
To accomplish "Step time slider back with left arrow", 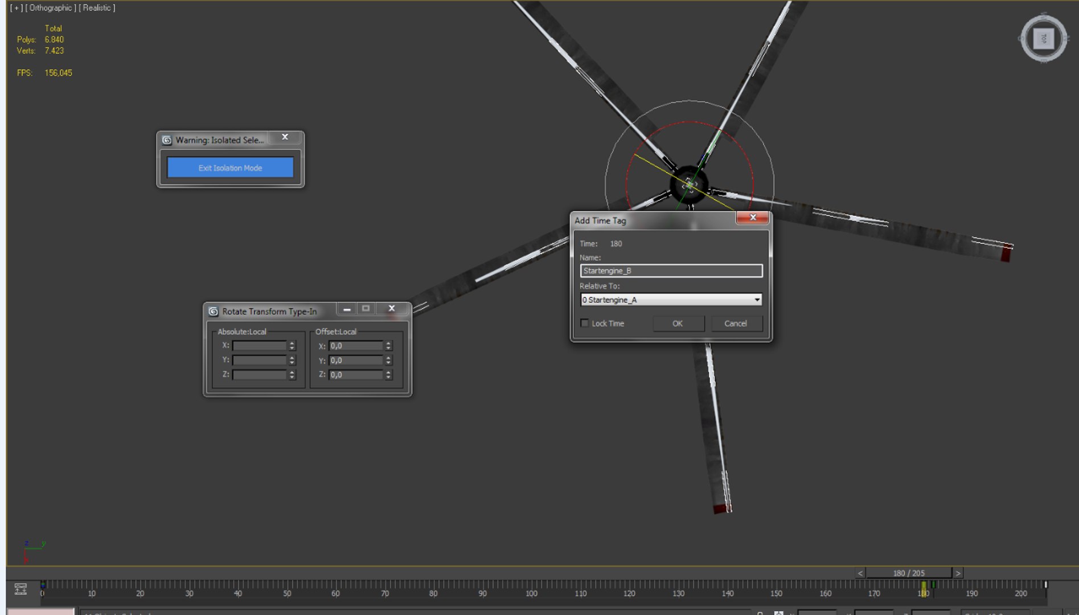I will coord(860,573).
